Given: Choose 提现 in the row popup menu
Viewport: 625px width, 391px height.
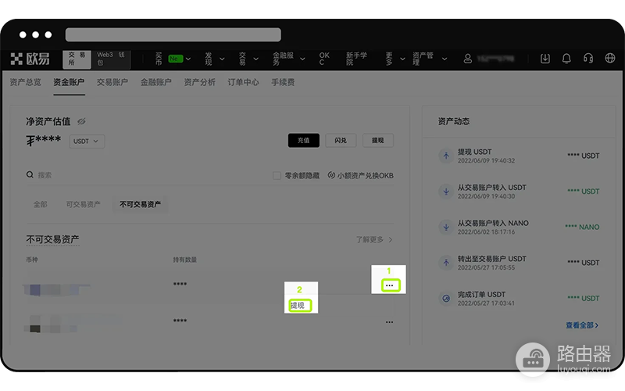Looking at the screenshot, I should tap(299, 306).
